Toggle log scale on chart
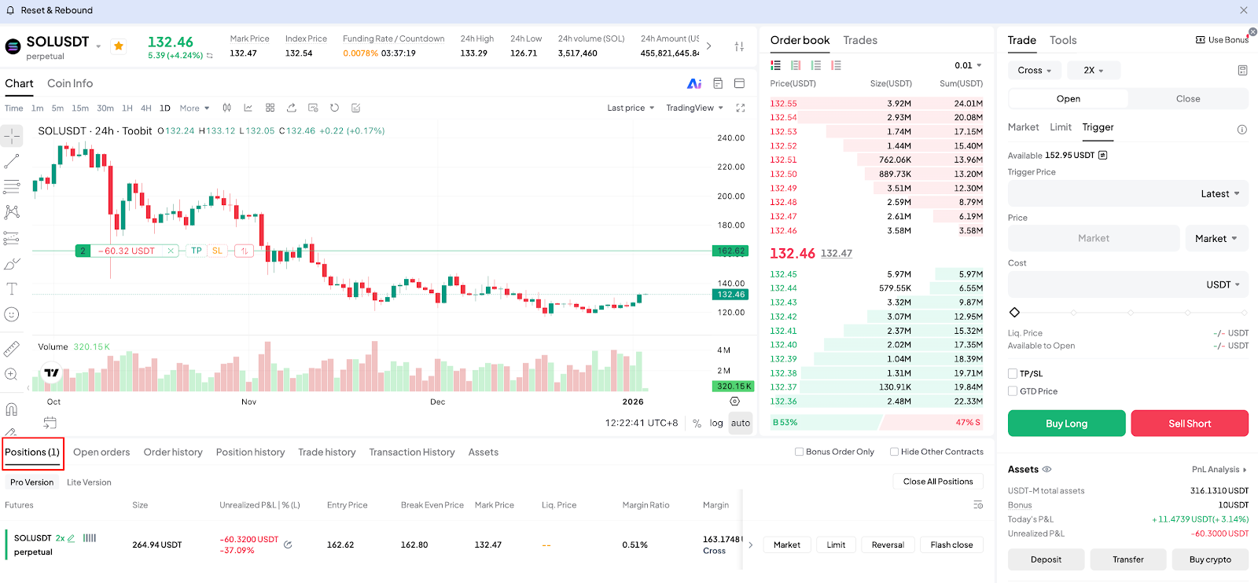Screen dimensions: 1258x583 coord(716,423)
